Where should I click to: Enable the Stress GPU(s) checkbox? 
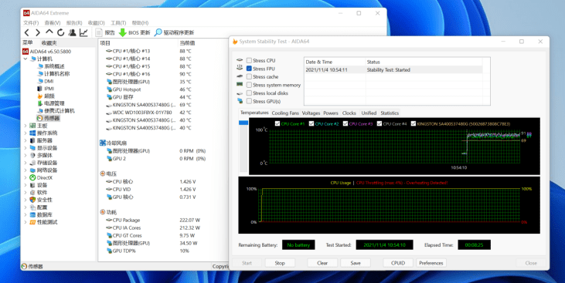coord(249,101)
